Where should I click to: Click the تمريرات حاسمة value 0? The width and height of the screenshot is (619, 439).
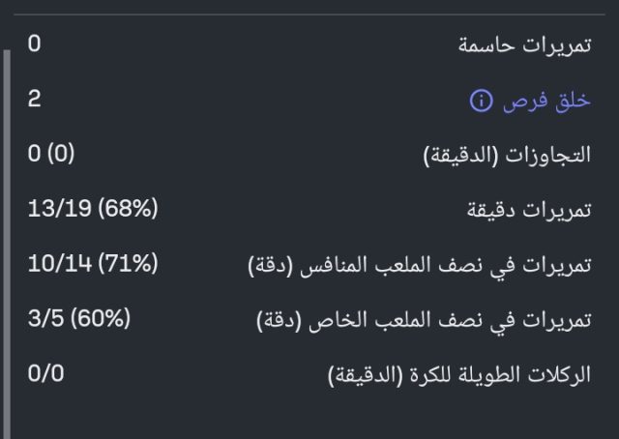pos(34,44)
